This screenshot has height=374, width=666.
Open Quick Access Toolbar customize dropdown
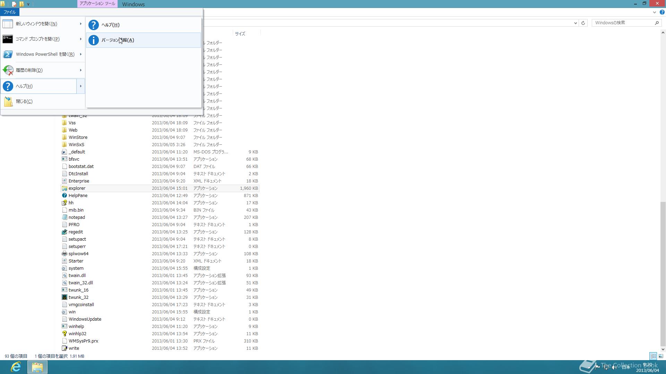tap(28, 4)
